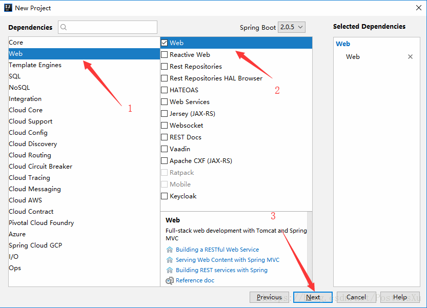Viewport: 427px width, 308px height.
Task: Uncheck the Web dependency checkbox
Action: click(x=164, y=43)
